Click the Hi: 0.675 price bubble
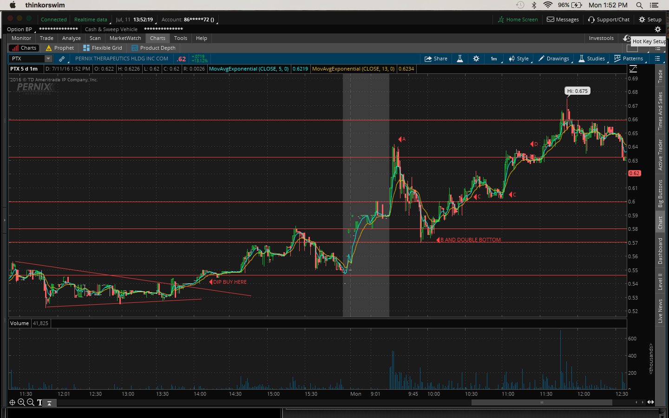The width and height of the screenshot is (669, 418). [577, 91]
